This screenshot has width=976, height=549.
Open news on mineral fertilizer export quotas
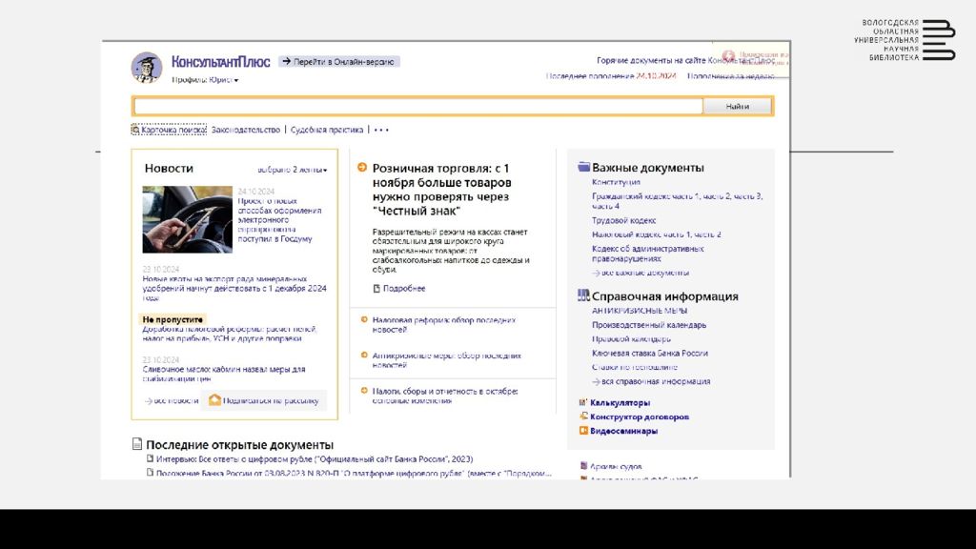(234, 288)
